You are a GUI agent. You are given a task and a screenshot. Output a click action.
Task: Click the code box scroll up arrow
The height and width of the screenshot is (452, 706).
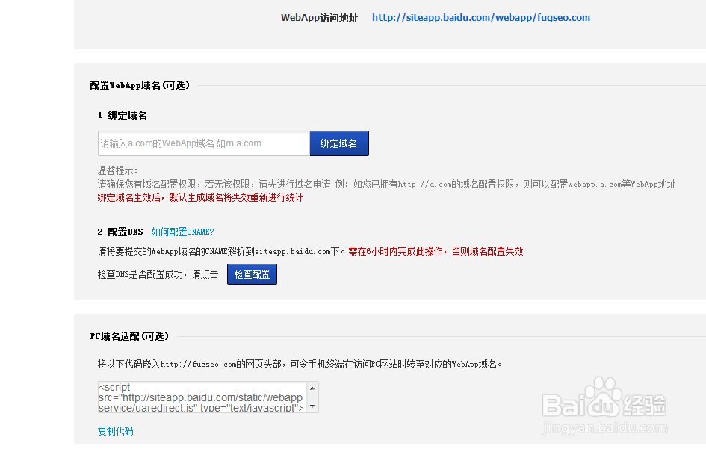(312, 388)
